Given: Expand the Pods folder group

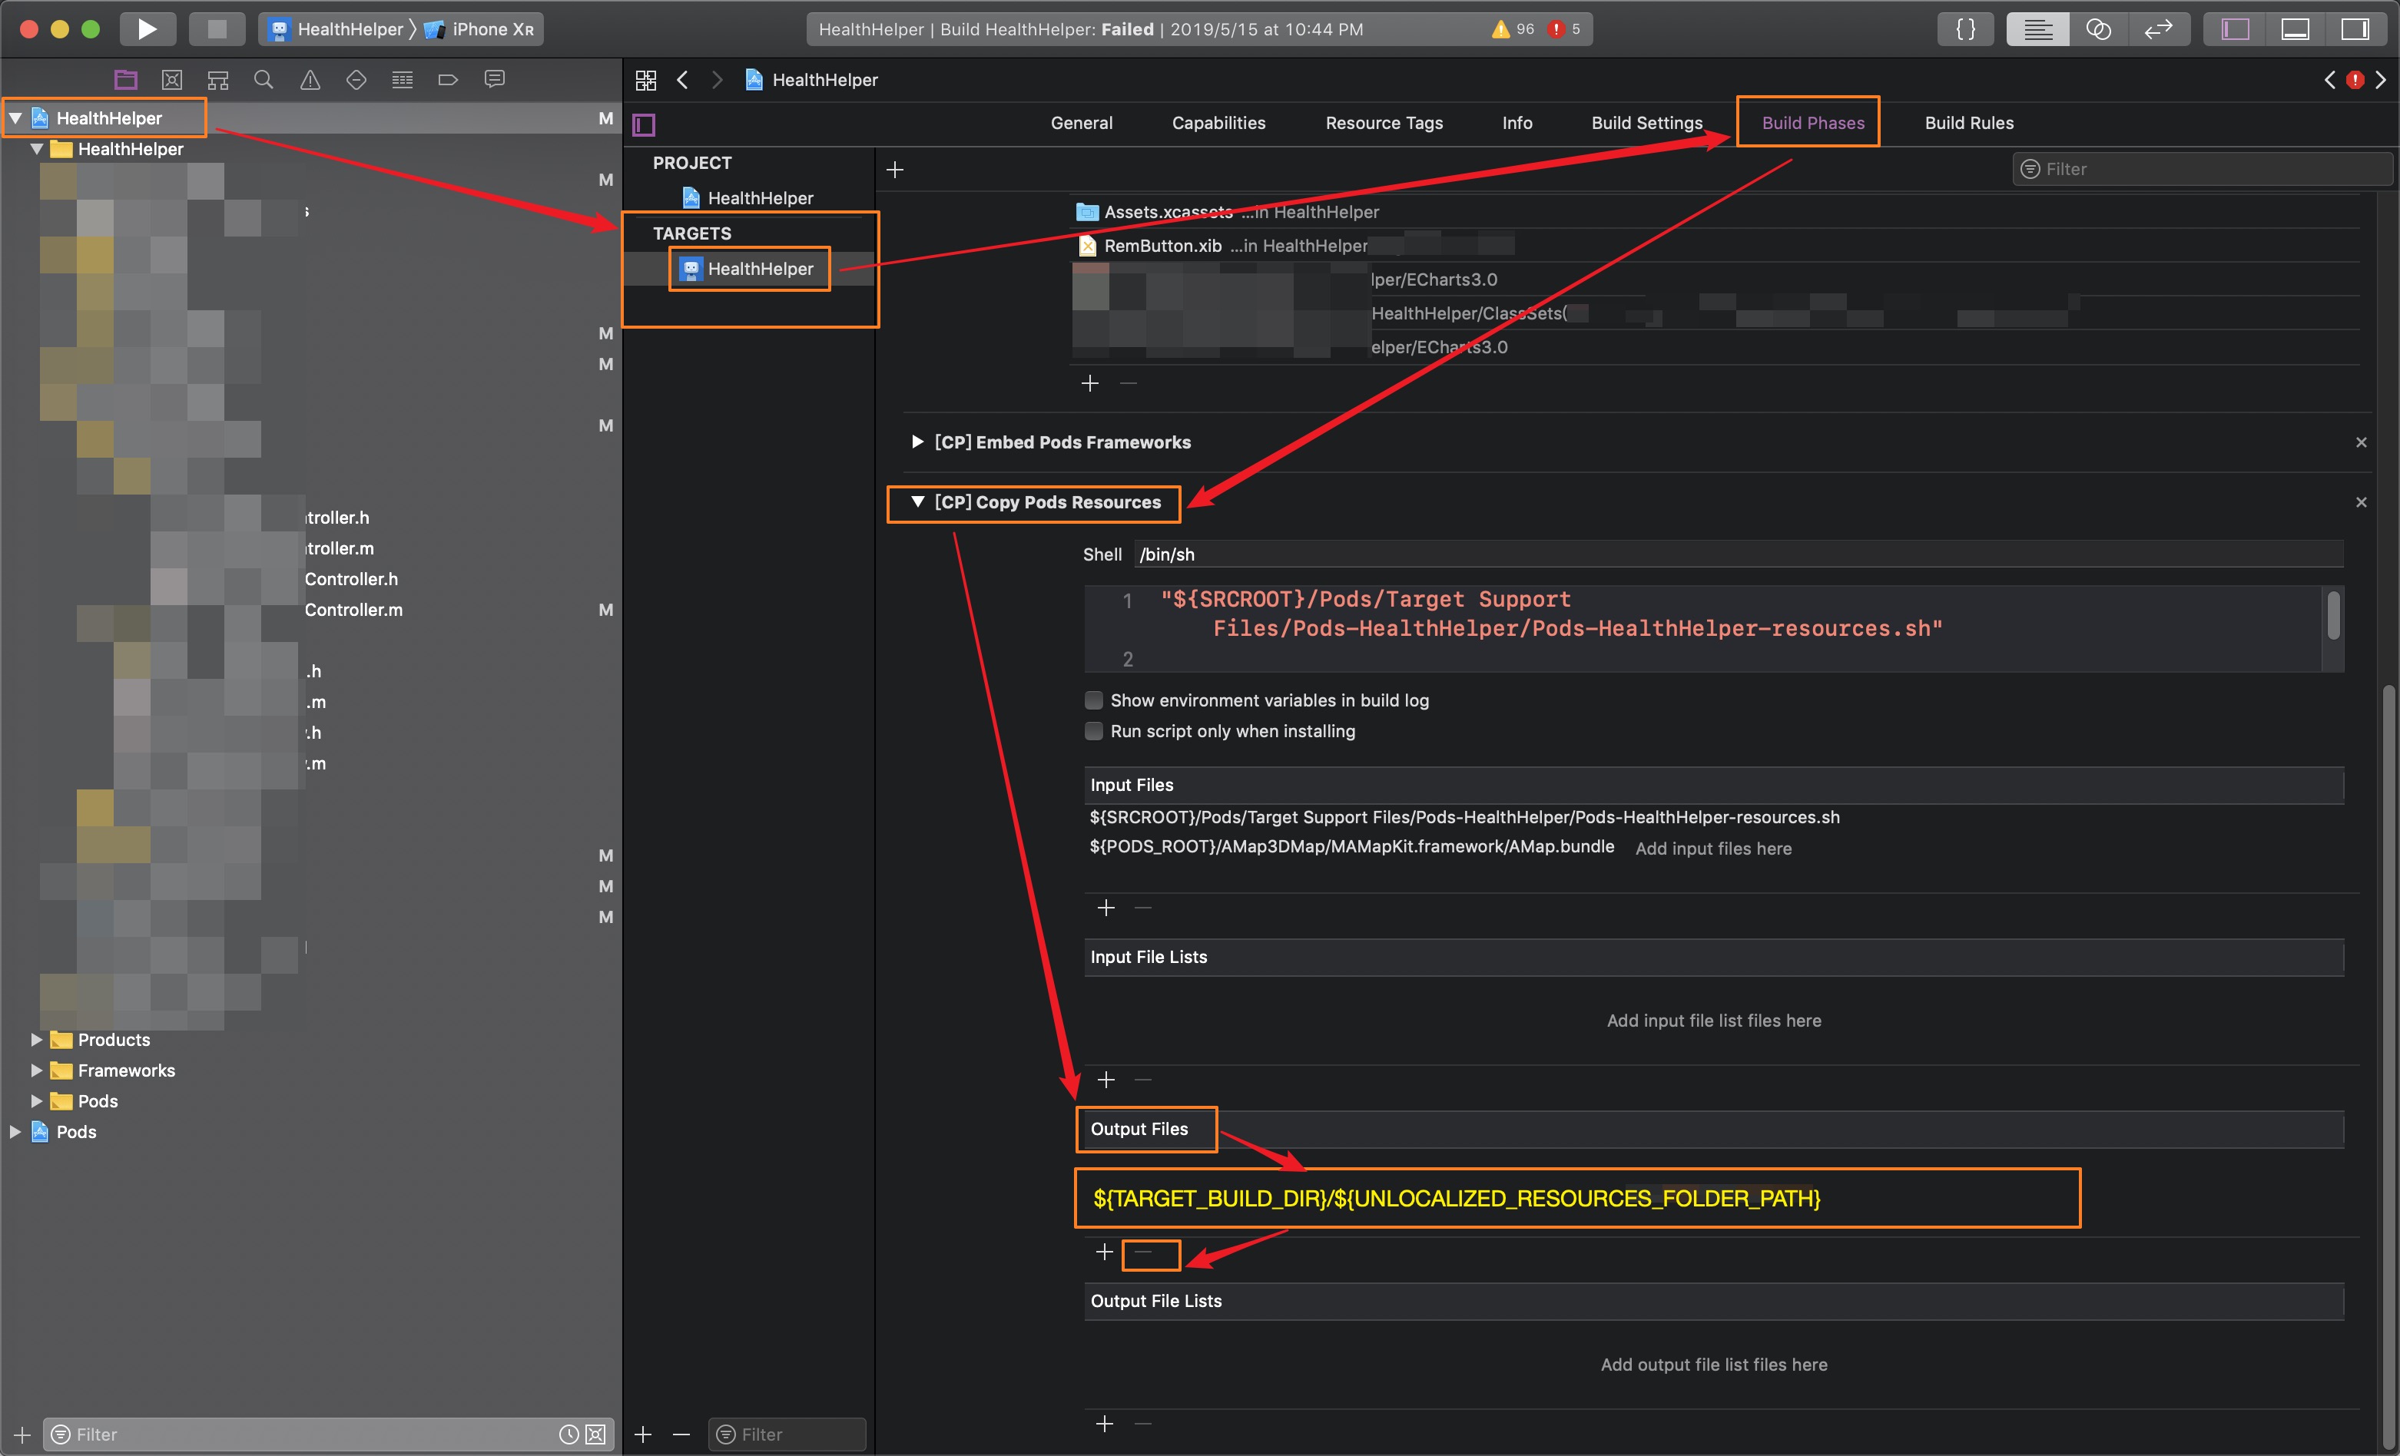Looking at the screenshot, I should pyautogui.click(x=37, y=1100).
